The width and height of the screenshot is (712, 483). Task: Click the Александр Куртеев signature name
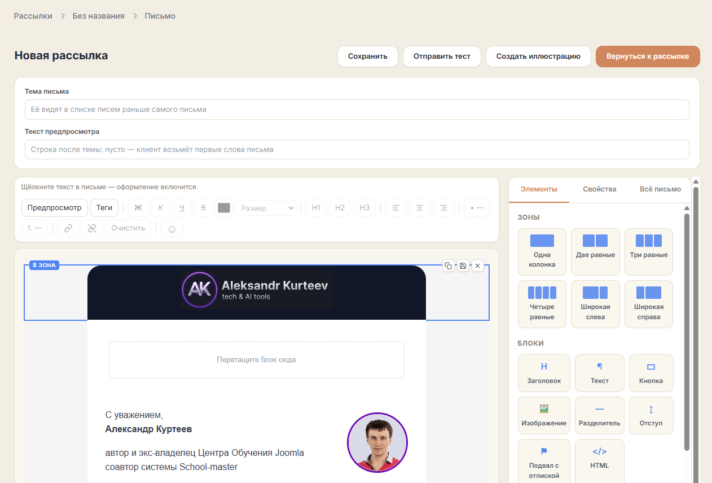pyautogui.click(x=148, y=429)
